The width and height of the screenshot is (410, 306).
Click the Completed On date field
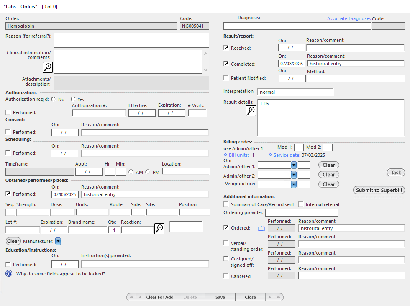pyautogui.click(x=292, y=64)
